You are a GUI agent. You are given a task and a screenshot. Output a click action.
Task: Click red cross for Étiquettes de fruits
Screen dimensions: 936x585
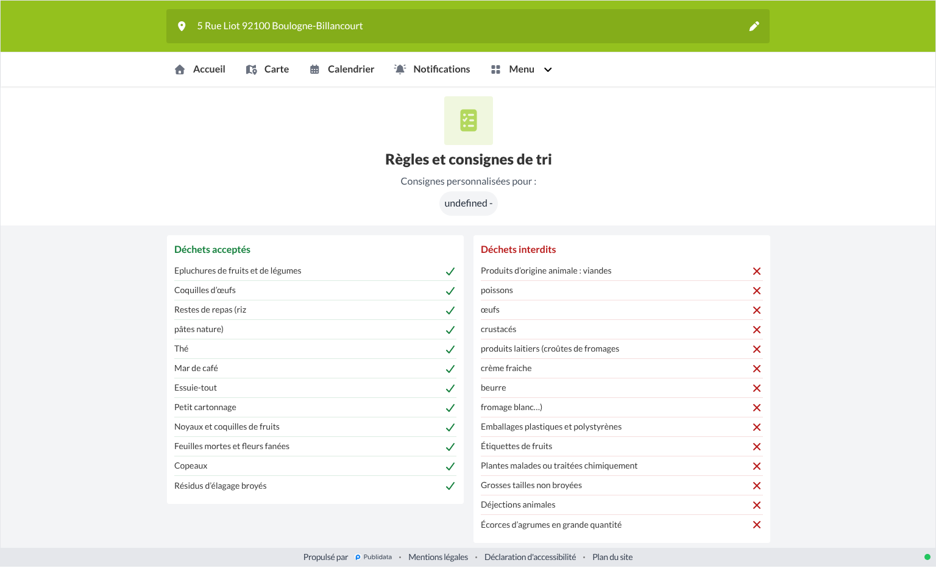point(757,447)
